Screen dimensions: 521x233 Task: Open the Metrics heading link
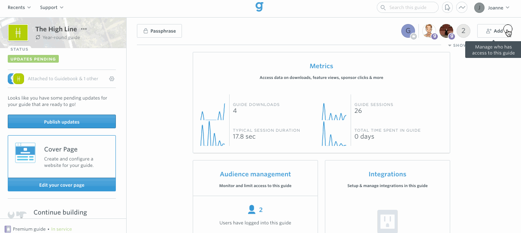(321, 66)
